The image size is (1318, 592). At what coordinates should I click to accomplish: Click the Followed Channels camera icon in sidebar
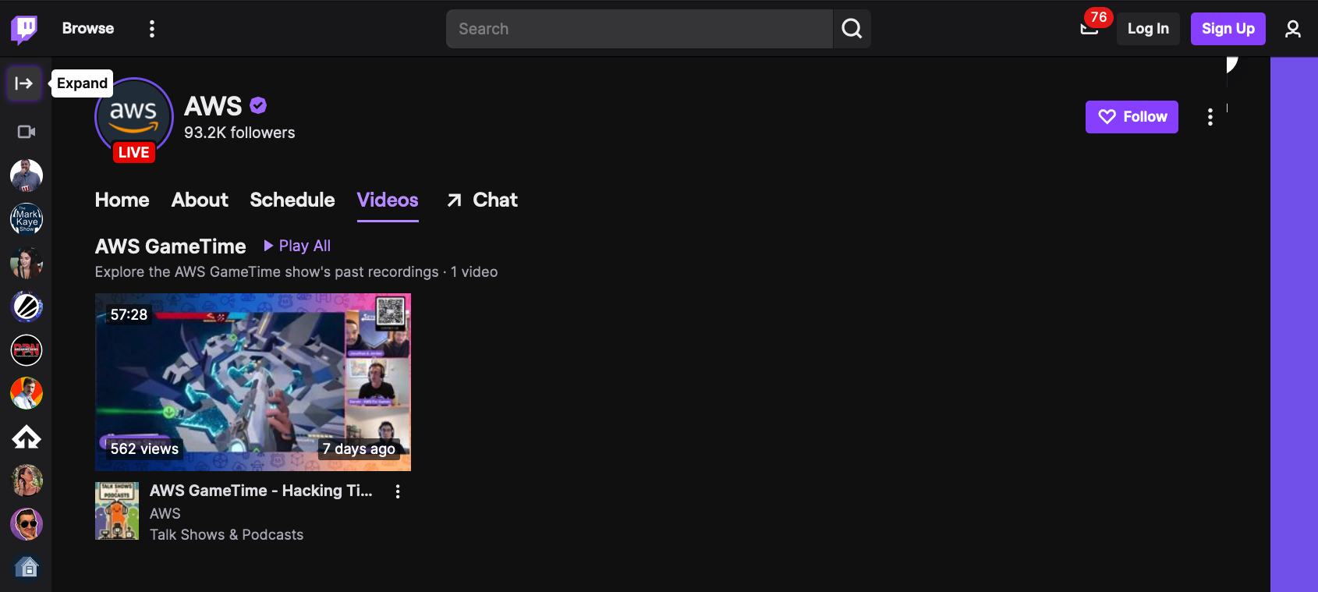[x=27, y=132]
